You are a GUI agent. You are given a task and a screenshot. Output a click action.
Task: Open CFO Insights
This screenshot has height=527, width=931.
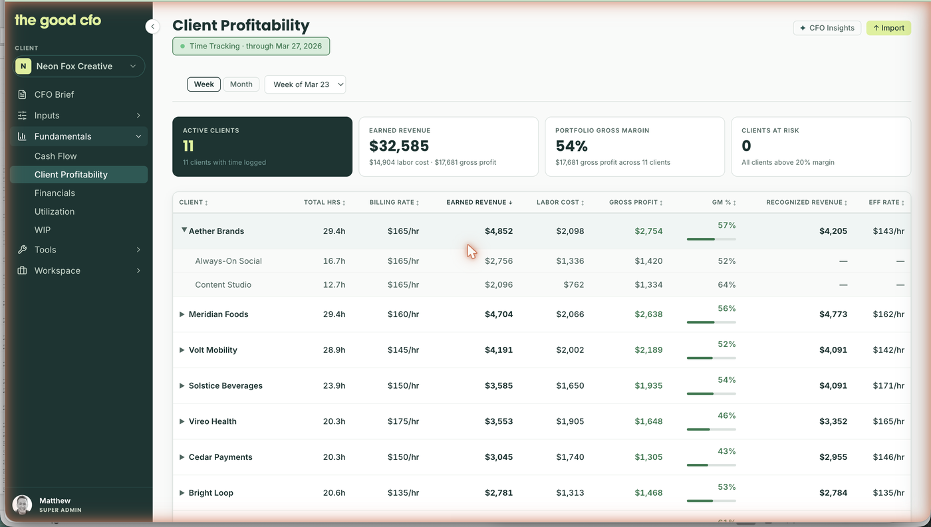pyautogui.click(x=827, y=28)
